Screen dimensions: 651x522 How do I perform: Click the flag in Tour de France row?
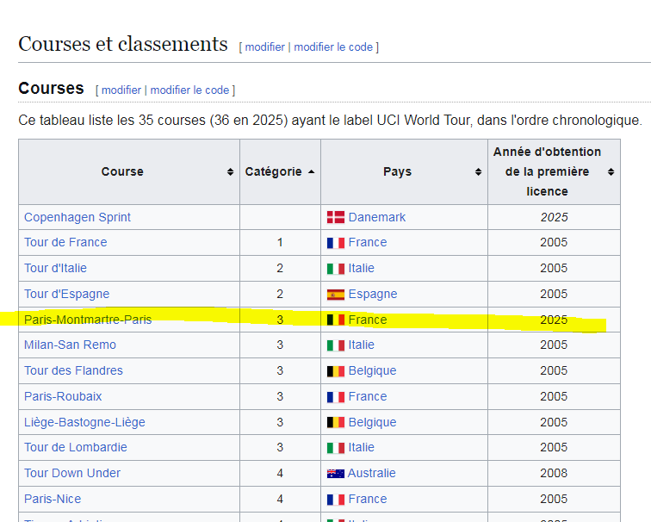point(336,243)
